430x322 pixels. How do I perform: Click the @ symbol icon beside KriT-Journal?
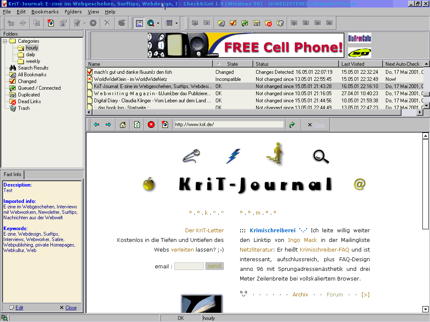(359, 184)
